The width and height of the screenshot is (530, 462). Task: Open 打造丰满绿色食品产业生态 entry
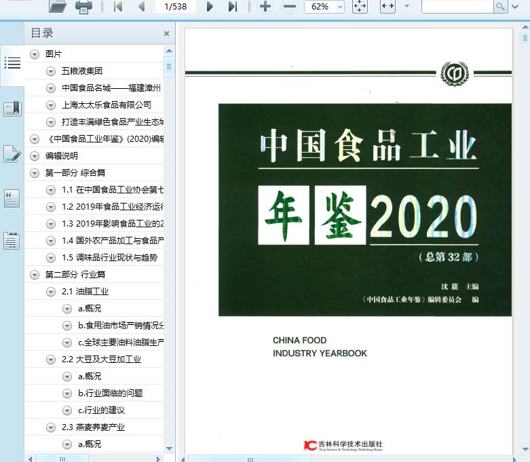pos(112,122)
